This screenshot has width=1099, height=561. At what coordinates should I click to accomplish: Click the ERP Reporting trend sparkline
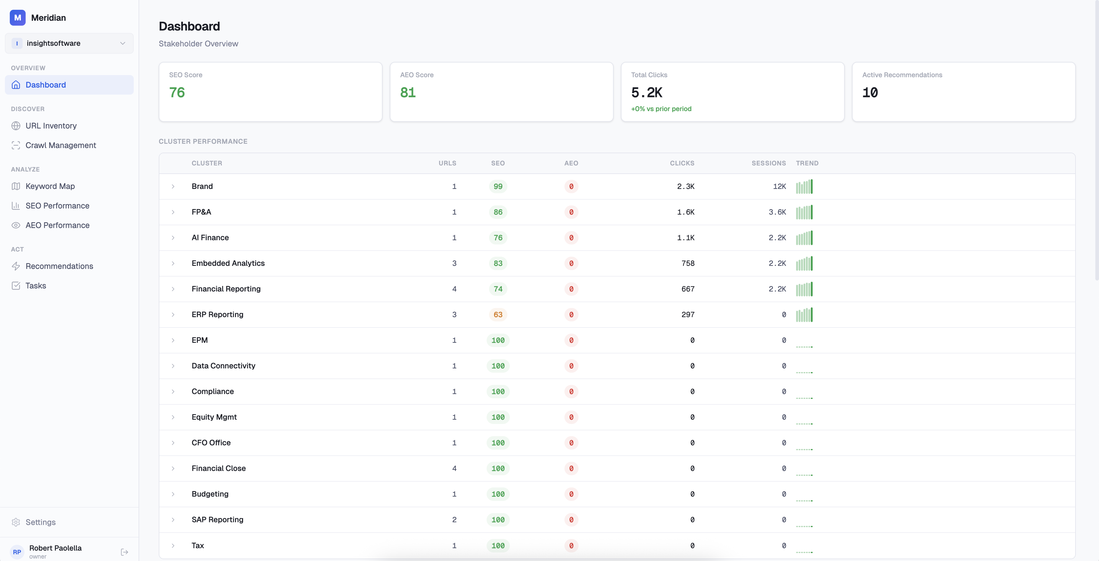click(x=804, y=314)
